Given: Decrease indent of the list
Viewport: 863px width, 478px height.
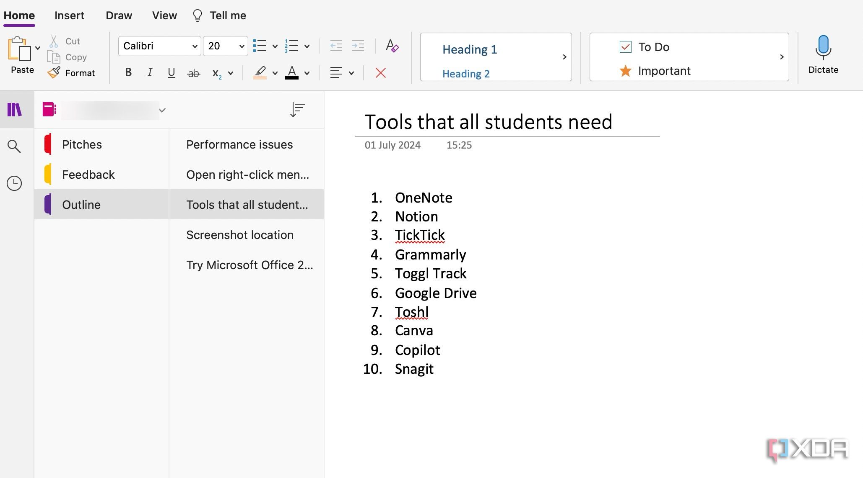Looking at the screenshot, I should click(x=336, y=46).
